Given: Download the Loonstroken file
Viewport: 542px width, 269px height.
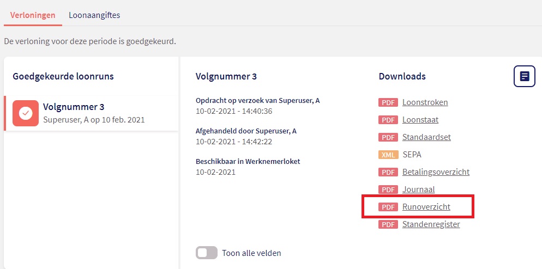Looking at the screenshot, I should pos(425,102).
